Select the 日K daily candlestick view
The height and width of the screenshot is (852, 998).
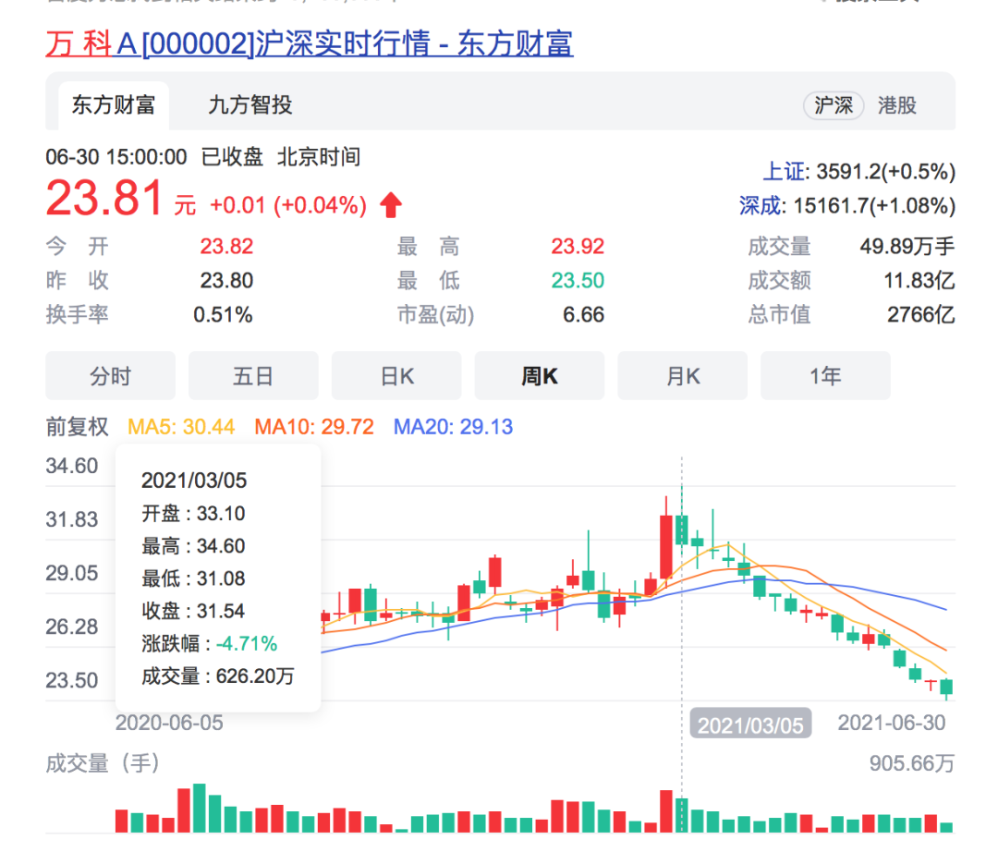[x=396, y=375]
